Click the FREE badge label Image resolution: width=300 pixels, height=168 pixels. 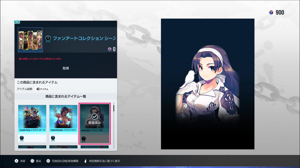pos(17,22)
